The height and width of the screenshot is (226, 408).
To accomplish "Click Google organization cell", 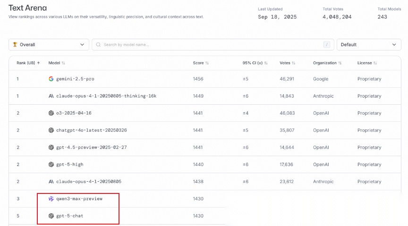I will pos(321,79).
